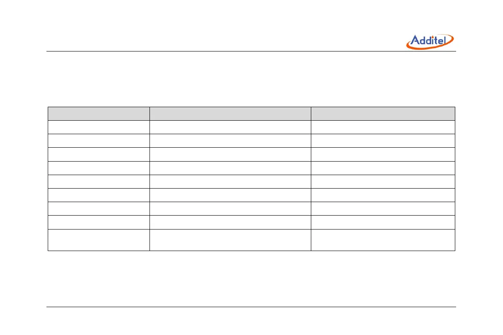
Task: Select the eighth body row's right cell
Action: click(x=383, y=222)
